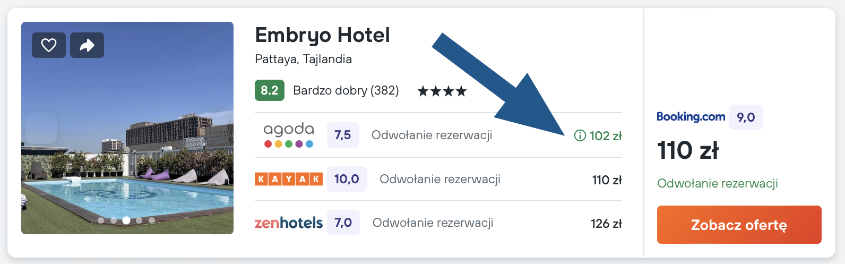Viewport: 845px width, 264px height.
Task: Click the four-star rating icons
Action: (x=442, y=91)
